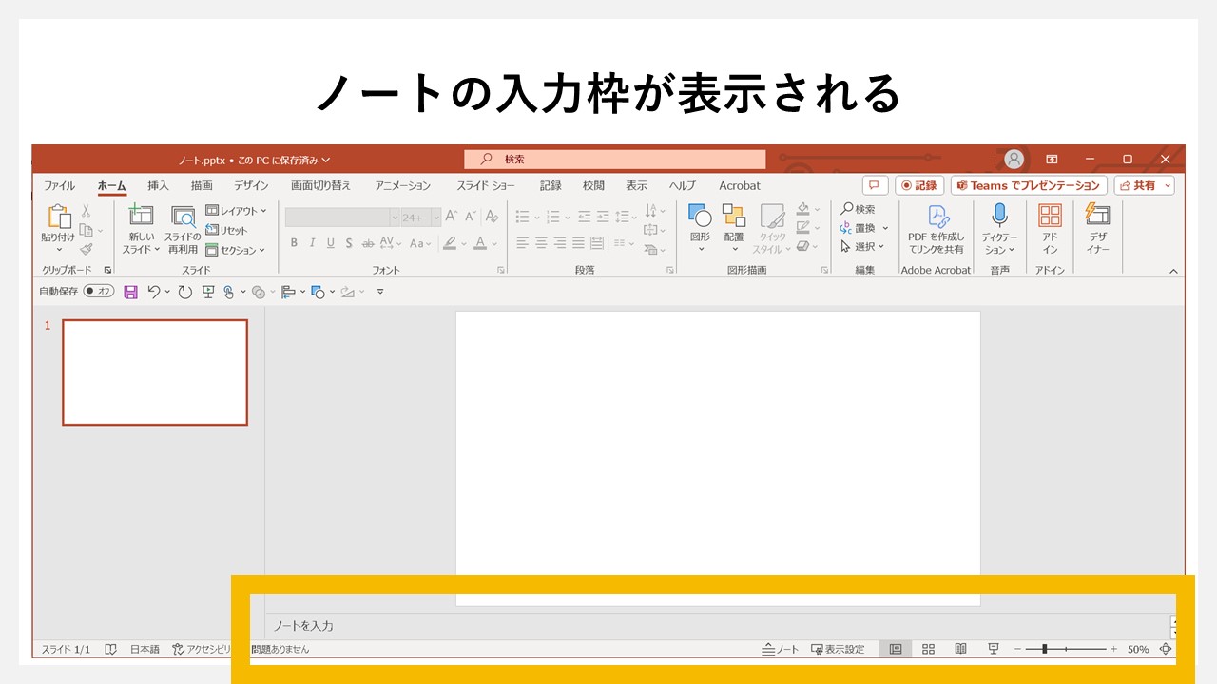The width and height of the screenshot is (1217, 684).
Task: Toggle bold formatting in the font group
Action: [294, 243]
